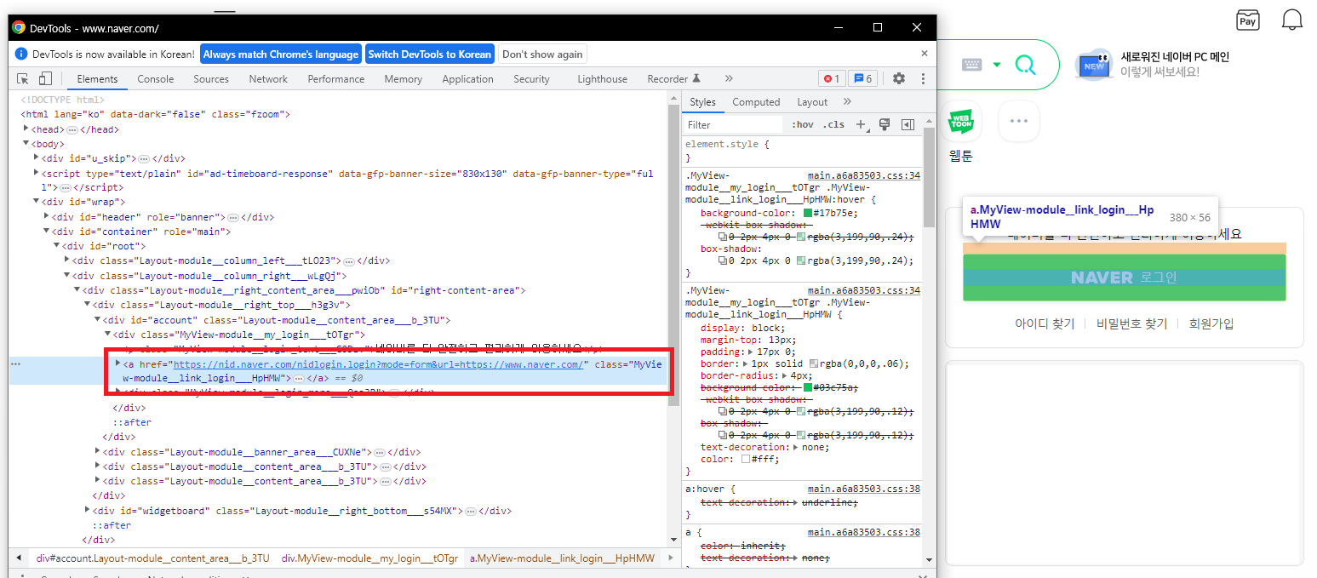Screen dimensions: 1317x578
Task: Switch to the Computed styles tab
Action: pyautogui.click(x=756, y=101)
